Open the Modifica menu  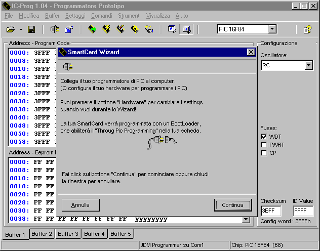point(29,16)
